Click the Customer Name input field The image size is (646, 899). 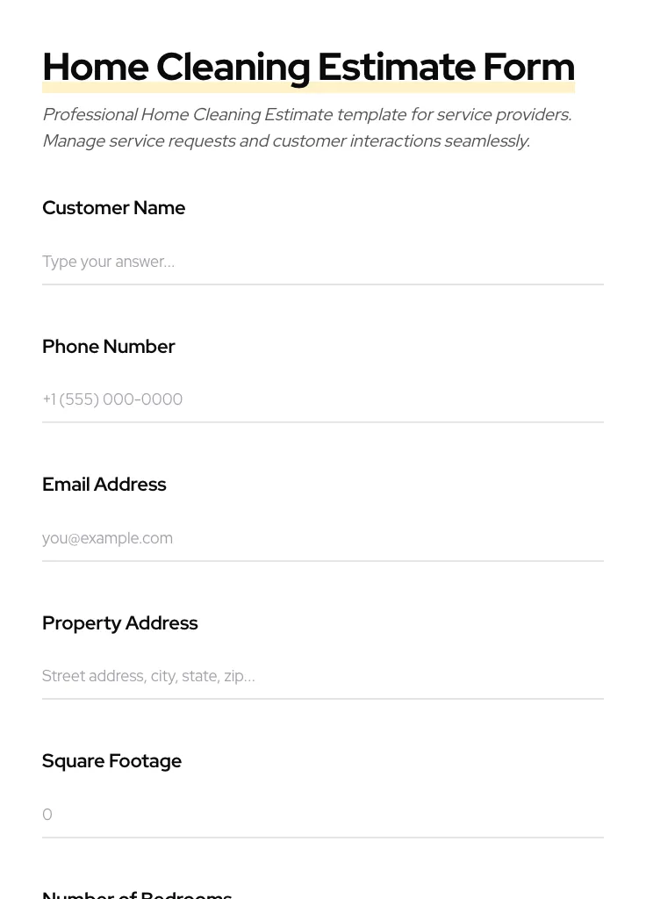(x=322, y=262)
